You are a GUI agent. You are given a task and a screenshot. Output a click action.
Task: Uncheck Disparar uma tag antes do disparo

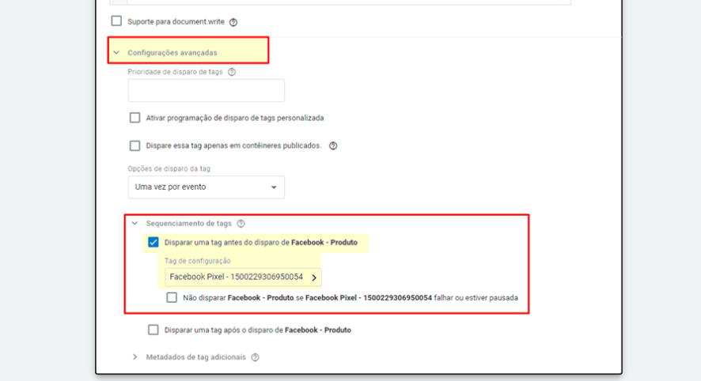click(x=153, y=242)
